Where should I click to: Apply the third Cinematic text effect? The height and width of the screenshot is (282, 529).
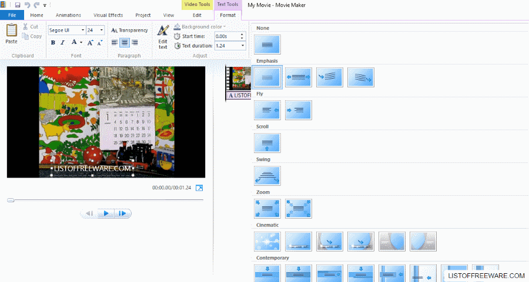click(x=330, y=242)
